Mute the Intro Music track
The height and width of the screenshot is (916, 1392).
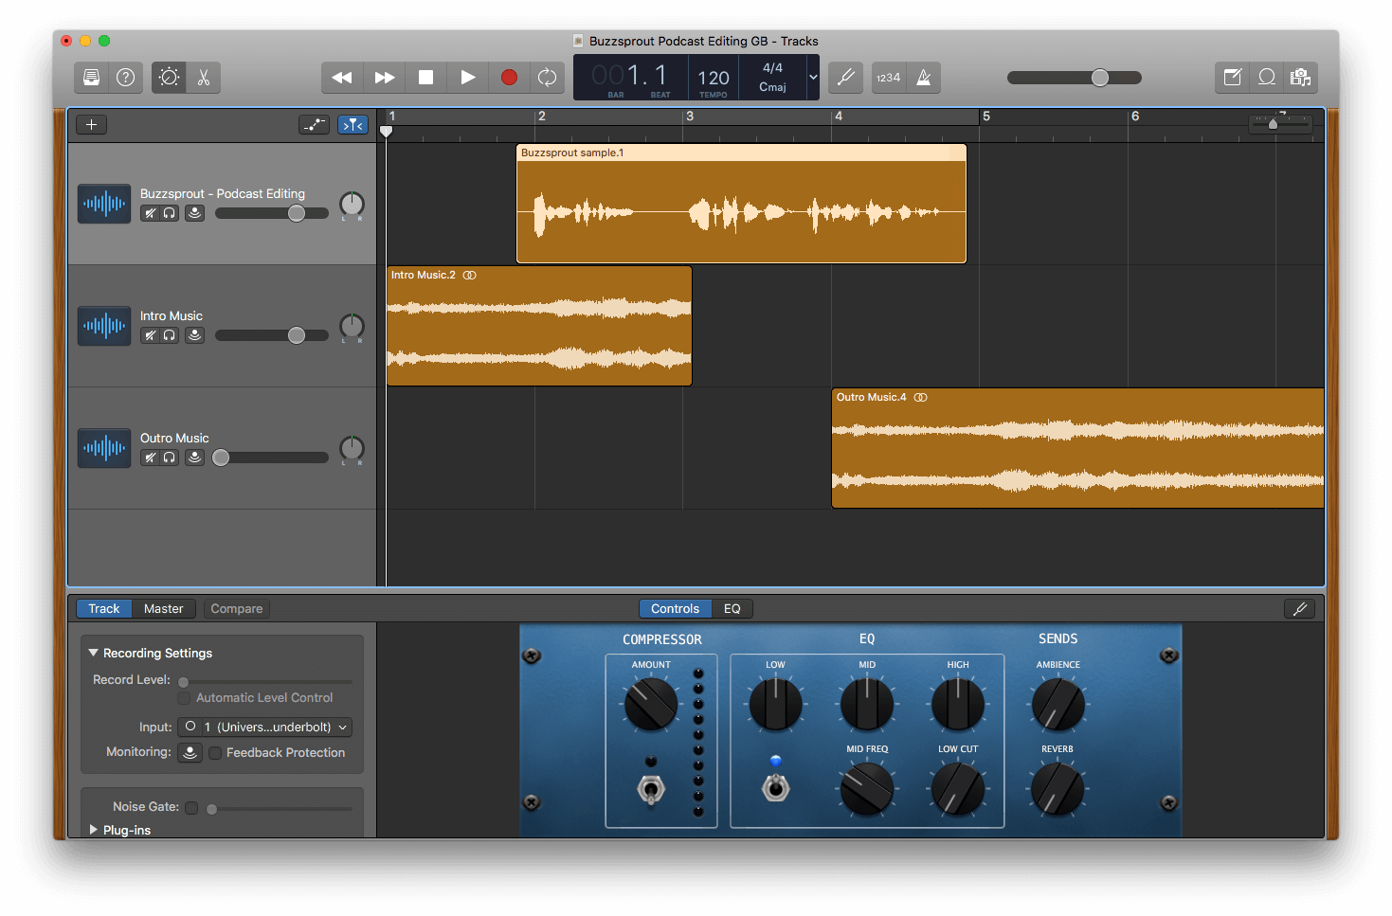coord(151,334)
